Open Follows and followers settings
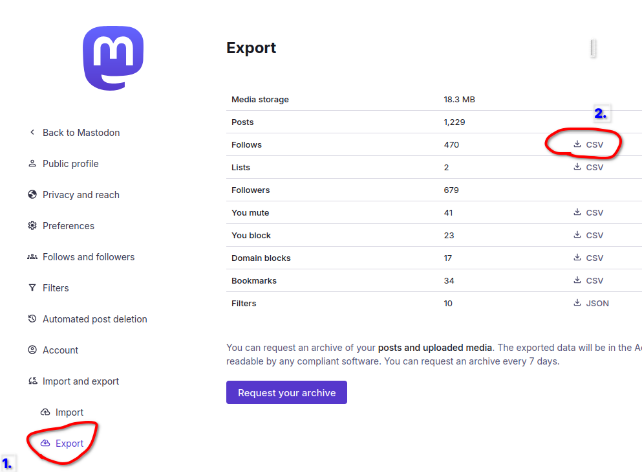The height and width of the screenshot is (472, 642). pos(89,256)
